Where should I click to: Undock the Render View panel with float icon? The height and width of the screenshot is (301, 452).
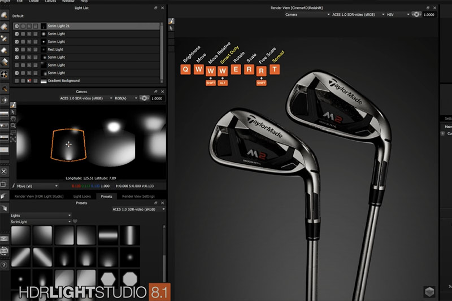(428, 8)
